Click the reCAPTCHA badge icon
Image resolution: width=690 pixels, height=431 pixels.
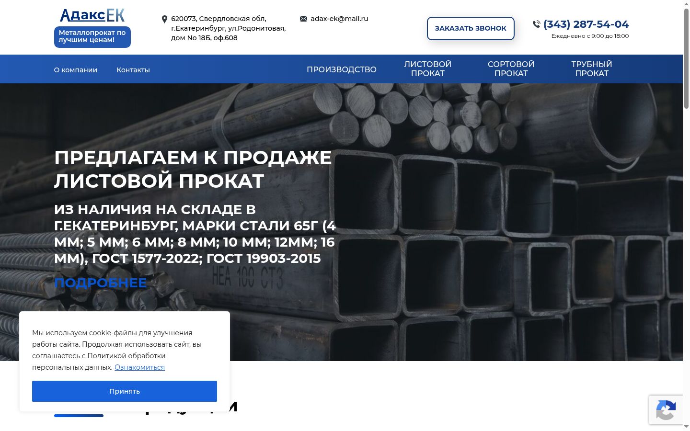(666, 409)
